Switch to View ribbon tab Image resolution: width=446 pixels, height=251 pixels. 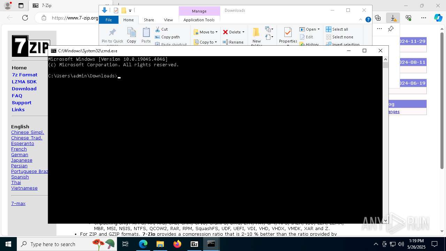pyautogui.click(x=168, y=20)
